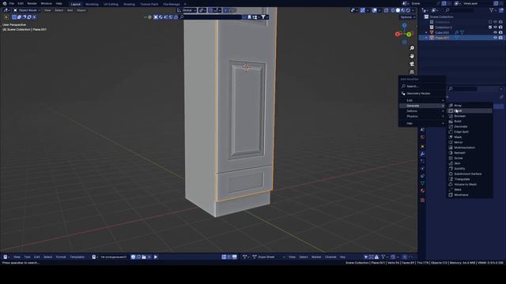Image resolution: width=506 pixels, height=284 pixels.
Task: Select Plane.001 object in outliner
Action: (442, 38)
